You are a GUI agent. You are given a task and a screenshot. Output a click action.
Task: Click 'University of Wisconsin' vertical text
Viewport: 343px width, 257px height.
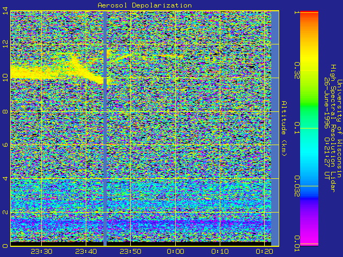339,128
